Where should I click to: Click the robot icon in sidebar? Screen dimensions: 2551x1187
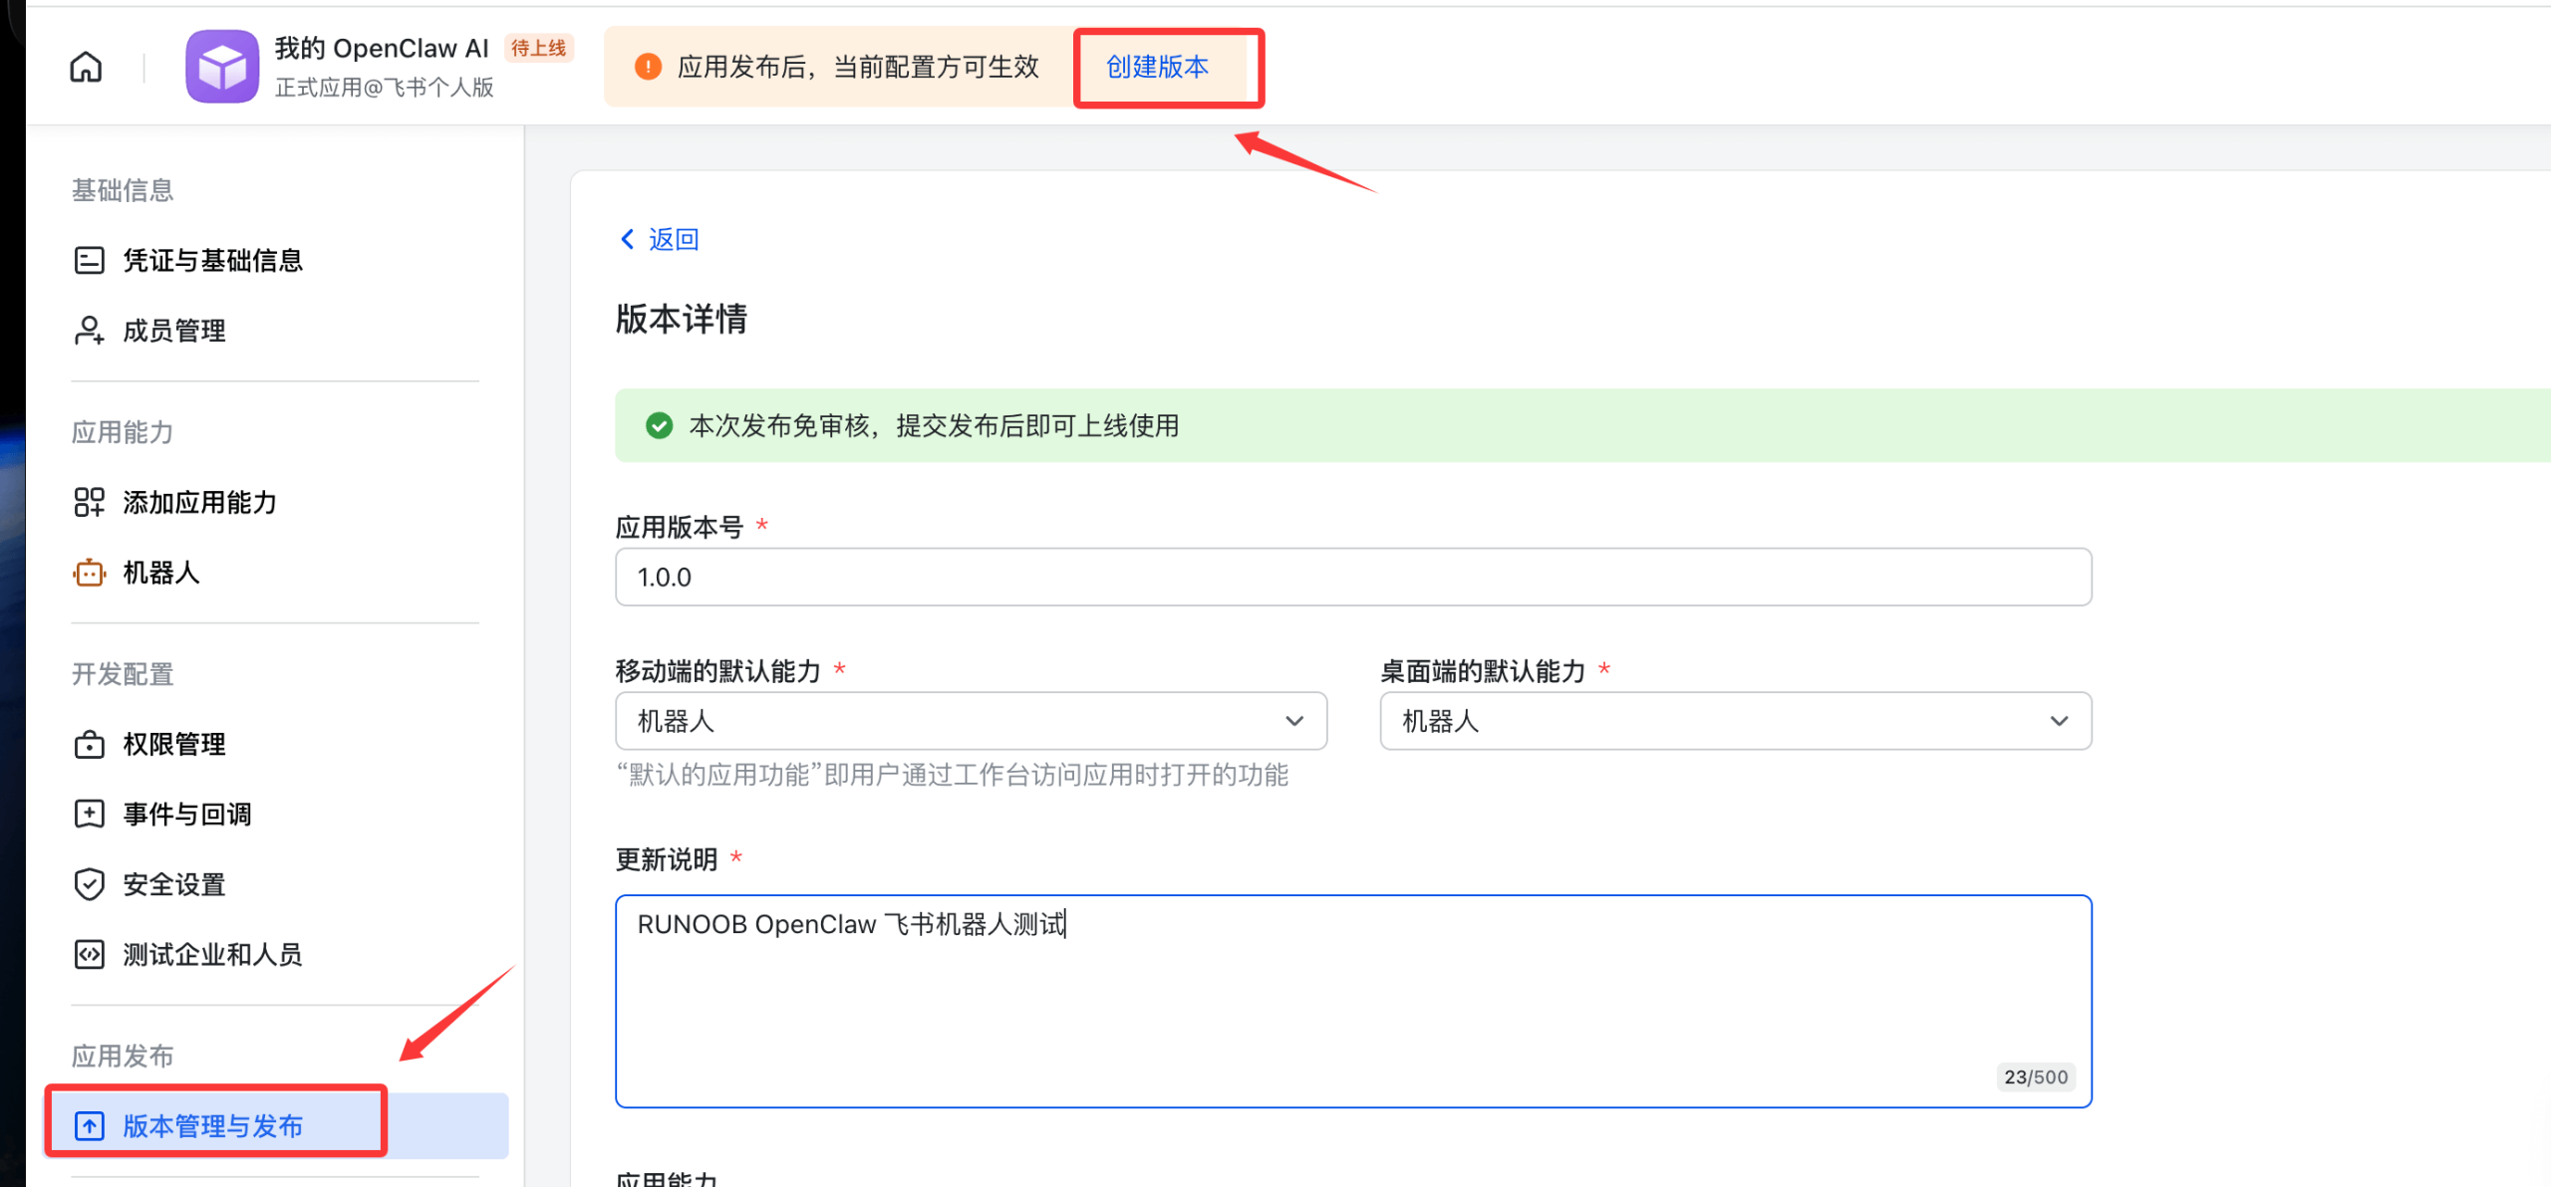[89, 573]
